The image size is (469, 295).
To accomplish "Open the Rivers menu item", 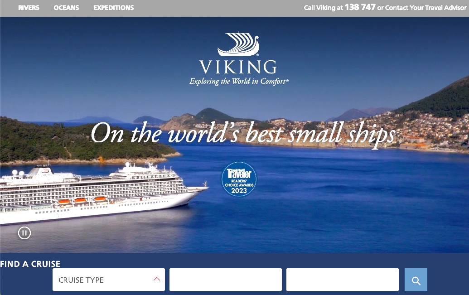I will tap(29, 8).
